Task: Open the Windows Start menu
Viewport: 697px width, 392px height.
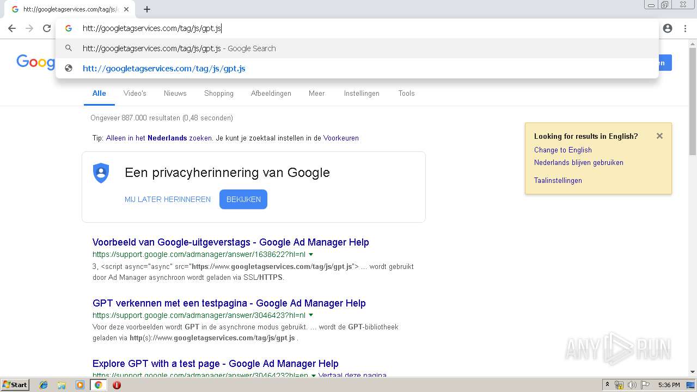Action: (x=15, y=385)
